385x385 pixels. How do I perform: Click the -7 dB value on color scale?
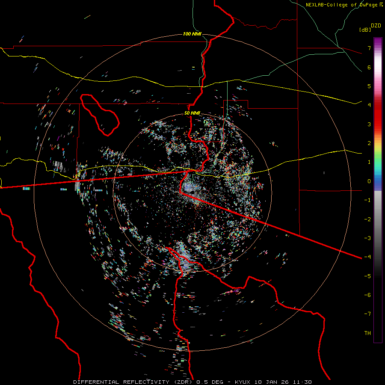(x=367, y=314)
